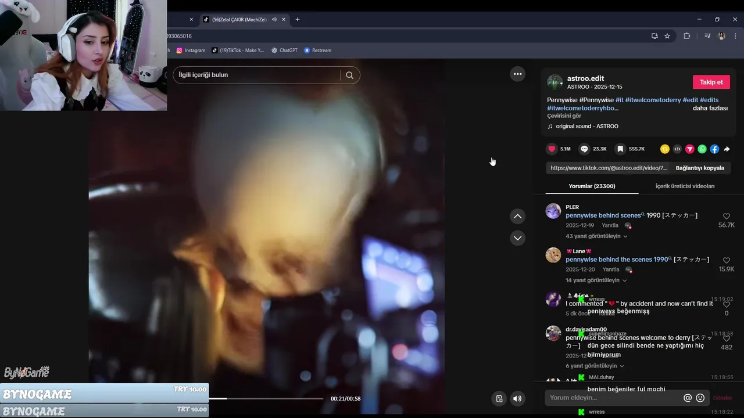744x418 pixels.
Task: Send to friends with red arrow icon
Action: point(690,149)
